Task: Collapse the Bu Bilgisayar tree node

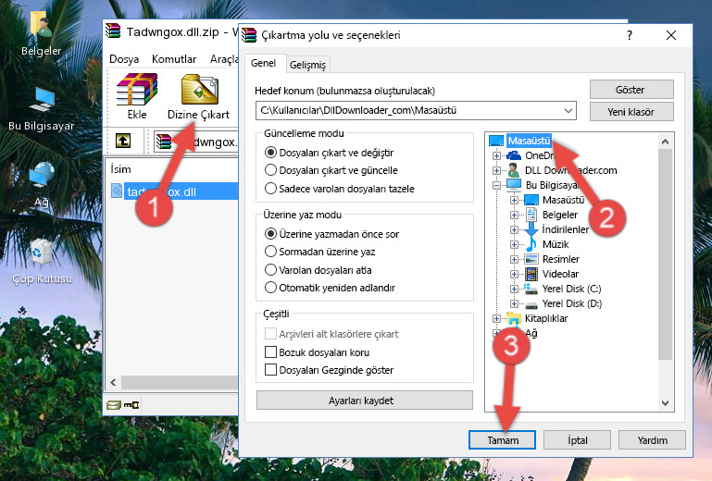Action: coord(496,185)
